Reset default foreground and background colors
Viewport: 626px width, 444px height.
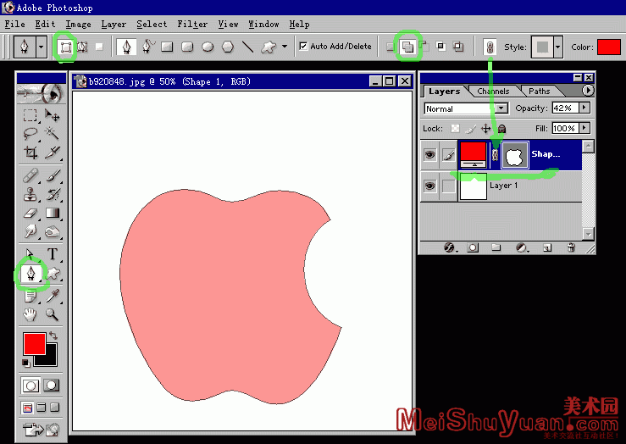coord(26,363)
